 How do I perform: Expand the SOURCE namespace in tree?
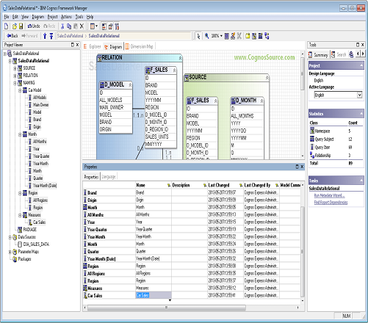coord(15,68)
